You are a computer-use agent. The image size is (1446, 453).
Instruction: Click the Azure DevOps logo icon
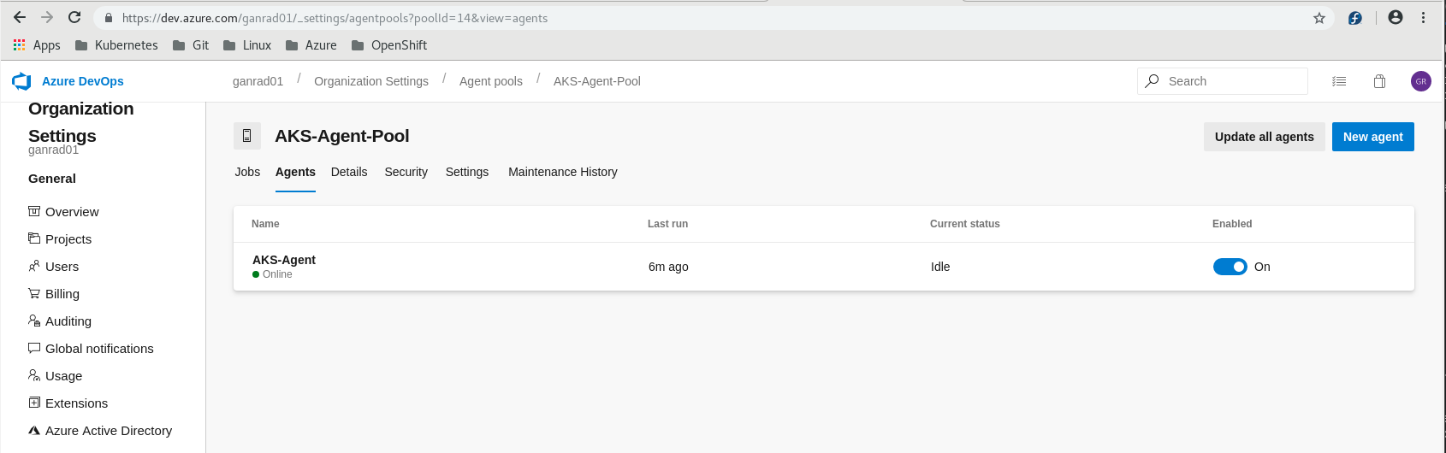point(21,81)
